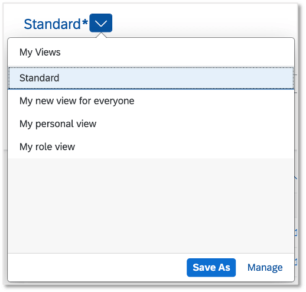Viewport: 306px width, 292px height.
Task: Click the blue chevron beside Standard*
Action: point(101,23)
